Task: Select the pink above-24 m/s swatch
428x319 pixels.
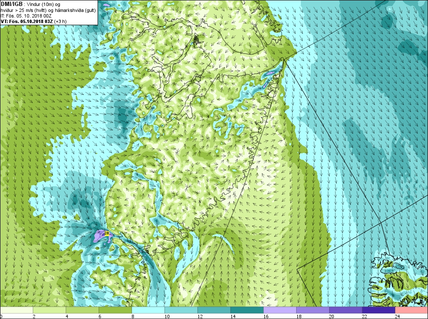Action: [412, 310]
